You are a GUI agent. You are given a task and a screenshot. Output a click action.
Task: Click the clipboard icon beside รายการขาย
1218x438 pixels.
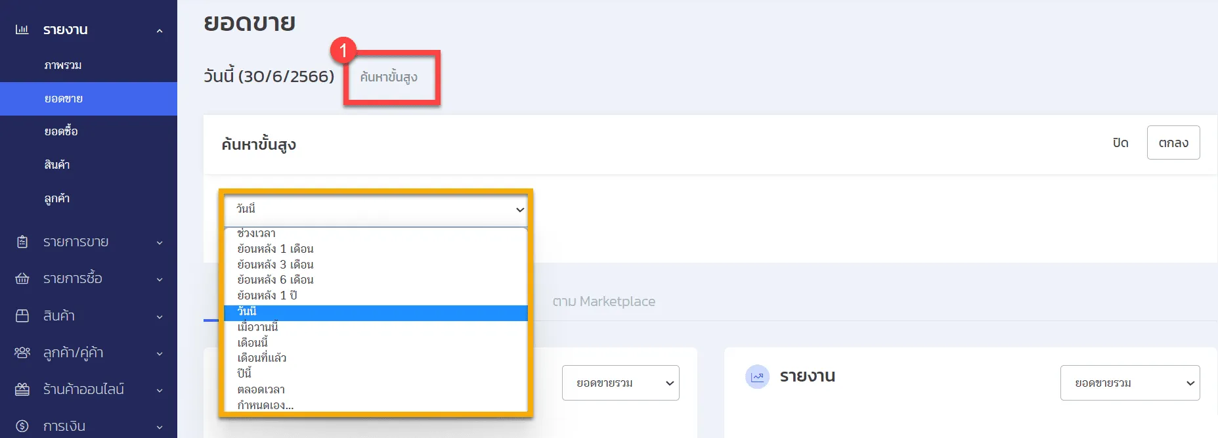click(22, 242)
